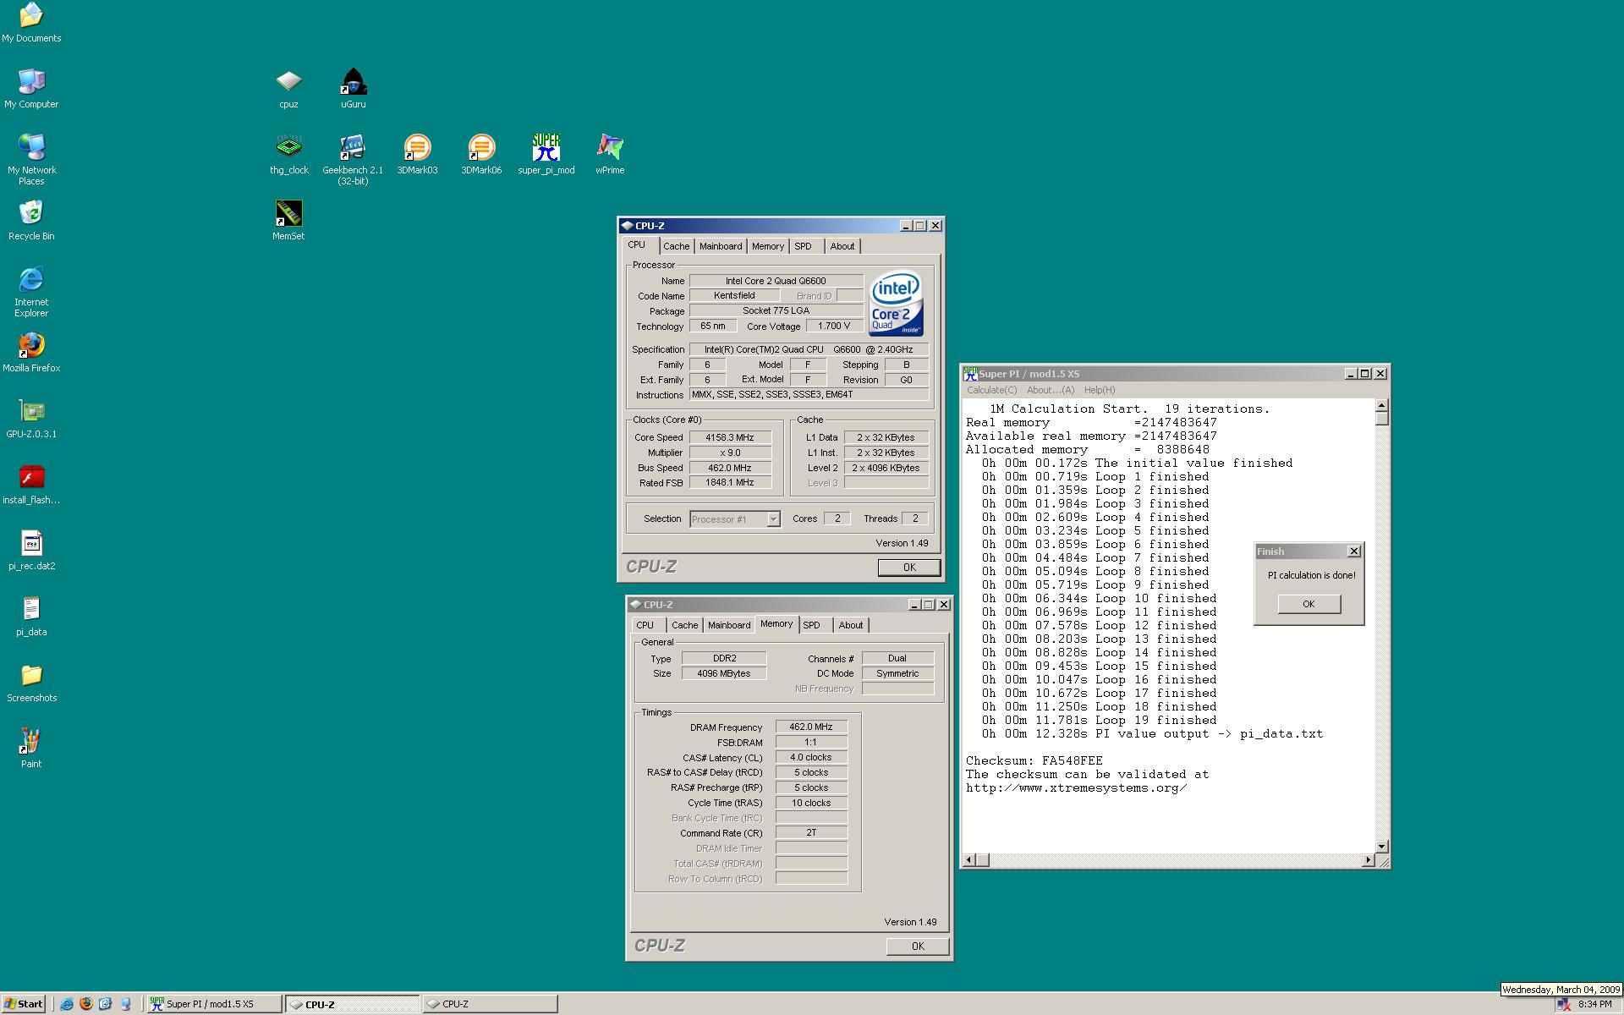1624x1015 pixels.
Task: Activate the second CPU-Z taskbar button
Action: click(x=490, y=1004)
